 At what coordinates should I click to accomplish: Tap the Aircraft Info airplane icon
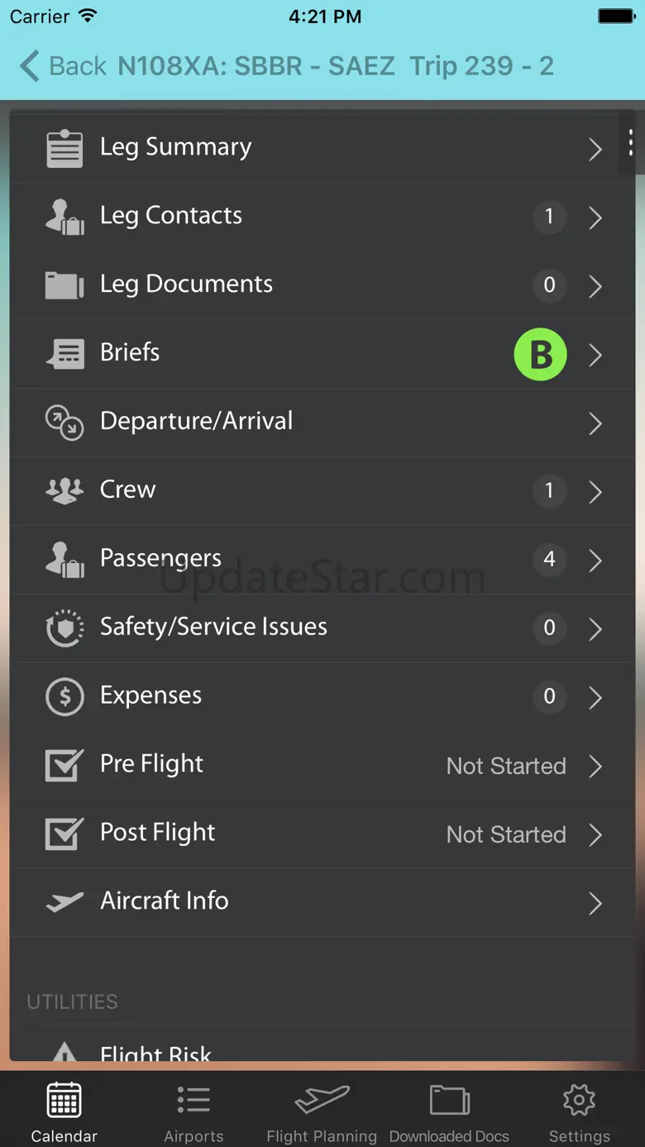[64, 902]
